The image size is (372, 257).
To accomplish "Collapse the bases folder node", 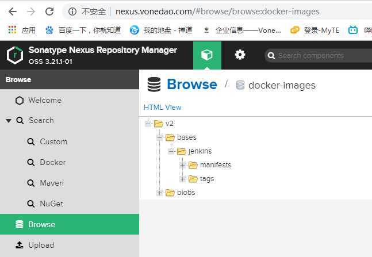I will (x=160, y=137).
